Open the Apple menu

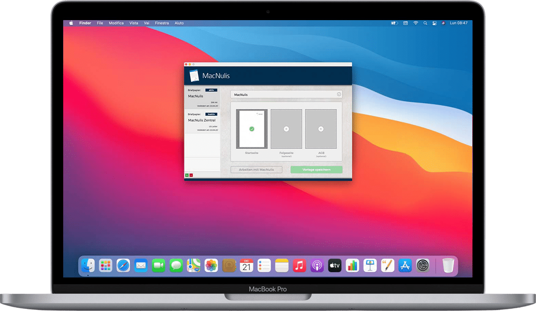71,23
